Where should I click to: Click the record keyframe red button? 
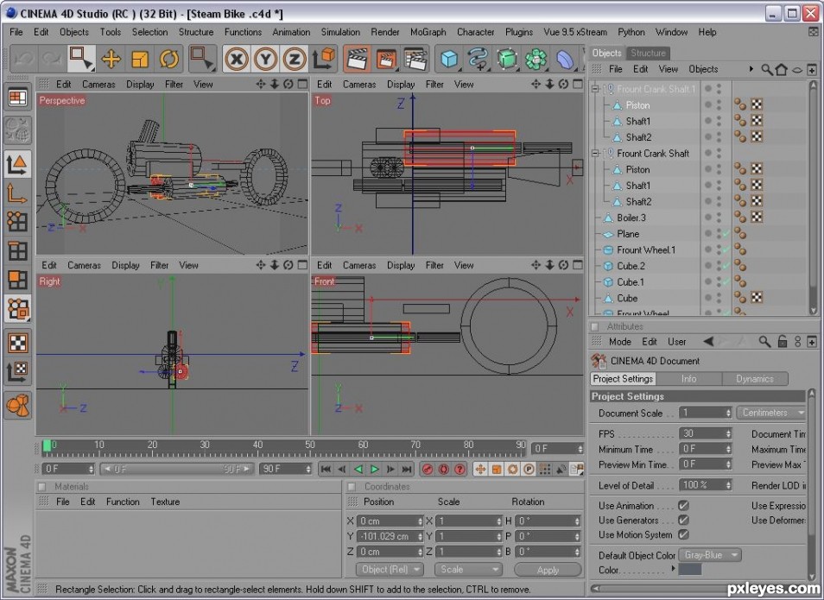point(428,469)
